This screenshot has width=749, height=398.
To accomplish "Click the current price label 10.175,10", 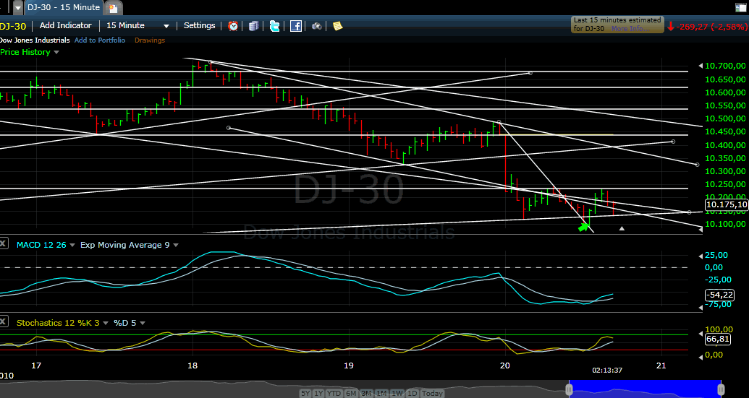I will [x=726, y=204].
